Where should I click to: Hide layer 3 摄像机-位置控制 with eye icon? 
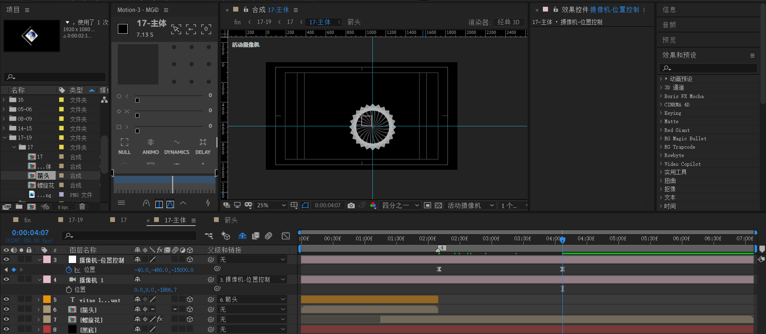6,259
